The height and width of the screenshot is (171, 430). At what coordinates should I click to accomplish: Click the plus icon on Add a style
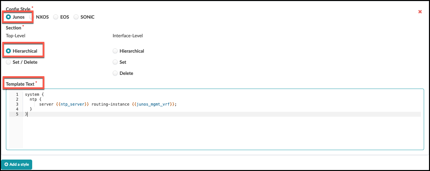coord(6,164)
